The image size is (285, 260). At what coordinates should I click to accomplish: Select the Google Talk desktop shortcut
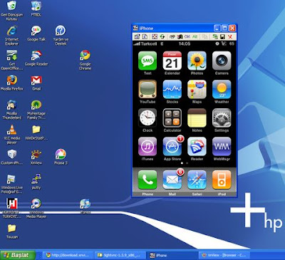36,33
